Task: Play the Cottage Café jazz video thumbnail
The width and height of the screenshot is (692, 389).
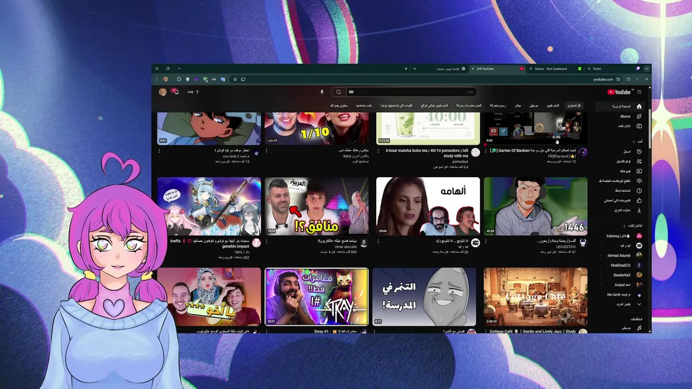Action: coord(535,296)
